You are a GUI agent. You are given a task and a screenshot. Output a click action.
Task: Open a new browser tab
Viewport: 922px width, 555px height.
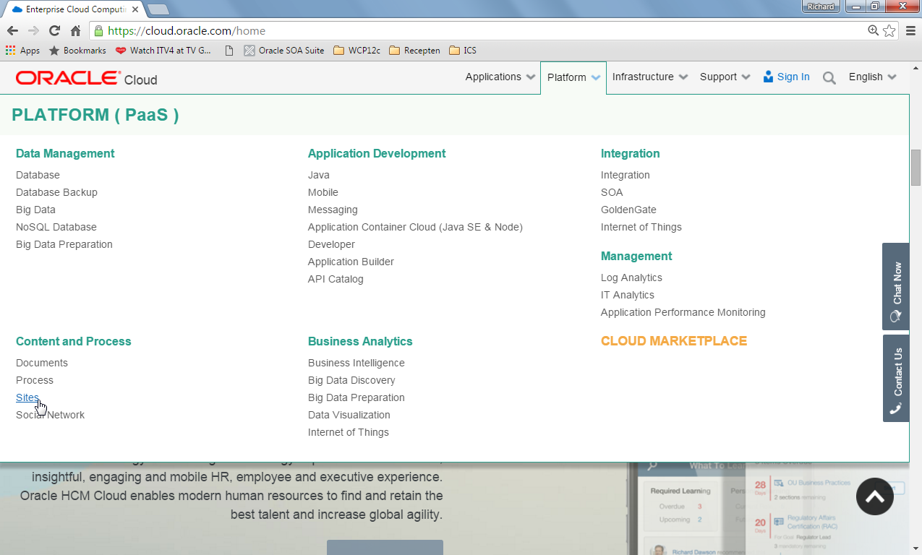click(158, 9)
